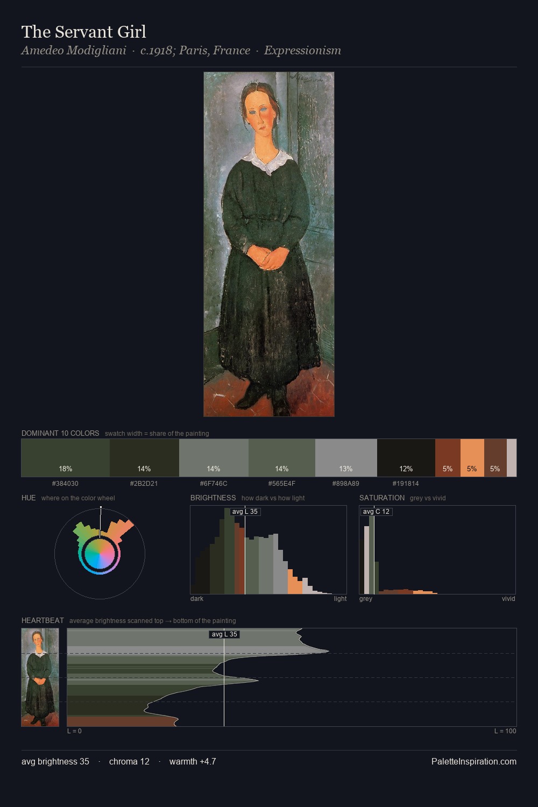Click the L = 100 axis label
This screenshot has width=538, height=807.
(505, 731)
